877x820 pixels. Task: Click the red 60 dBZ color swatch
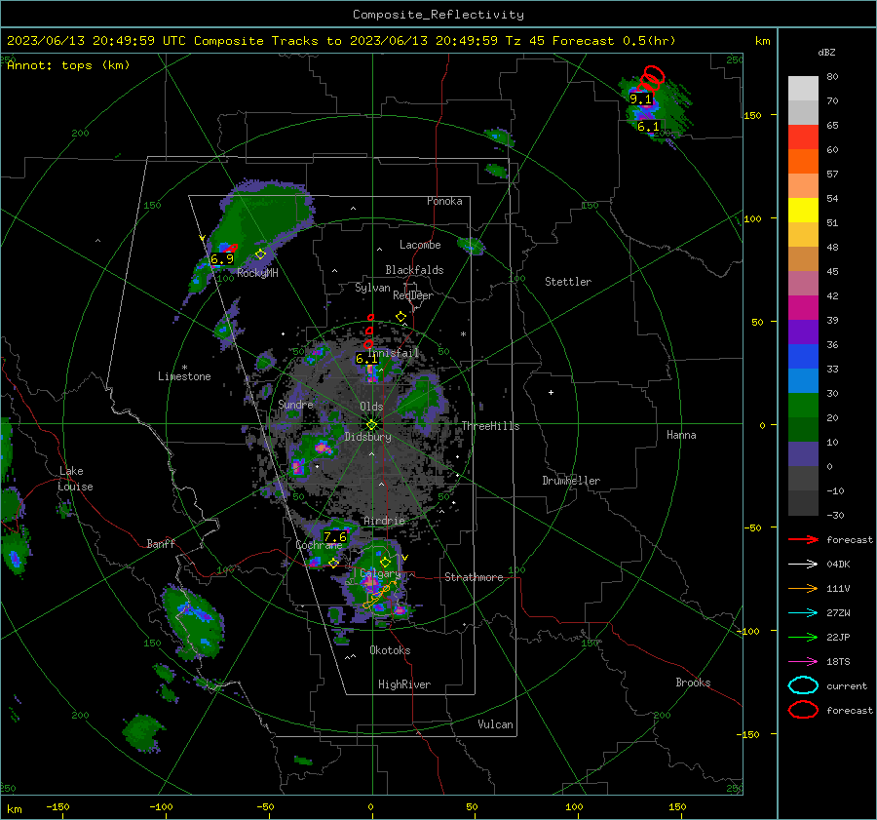(x=803, y=137)
